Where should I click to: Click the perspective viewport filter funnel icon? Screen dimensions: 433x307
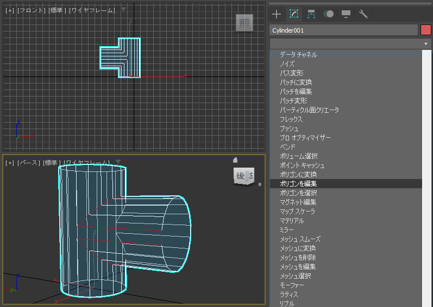(x=118, y=162)
